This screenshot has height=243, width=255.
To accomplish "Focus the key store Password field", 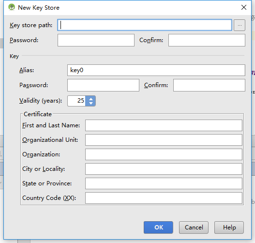I will tap(96, 40).
